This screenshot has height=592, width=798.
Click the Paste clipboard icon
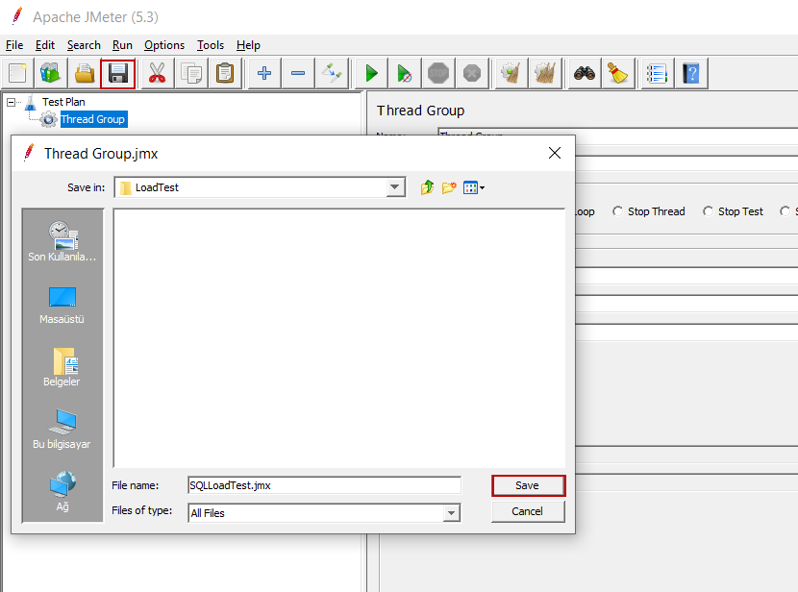click(225, 73)
